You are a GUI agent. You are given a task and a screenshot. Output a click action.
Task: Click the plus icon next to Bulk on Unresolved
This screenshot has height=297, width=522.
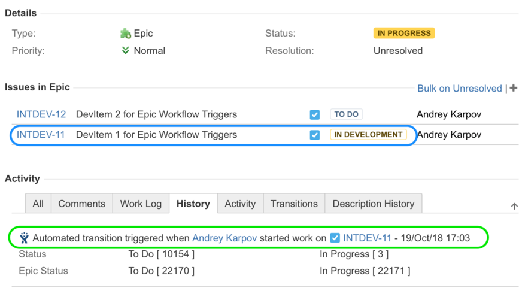[514, 88]
